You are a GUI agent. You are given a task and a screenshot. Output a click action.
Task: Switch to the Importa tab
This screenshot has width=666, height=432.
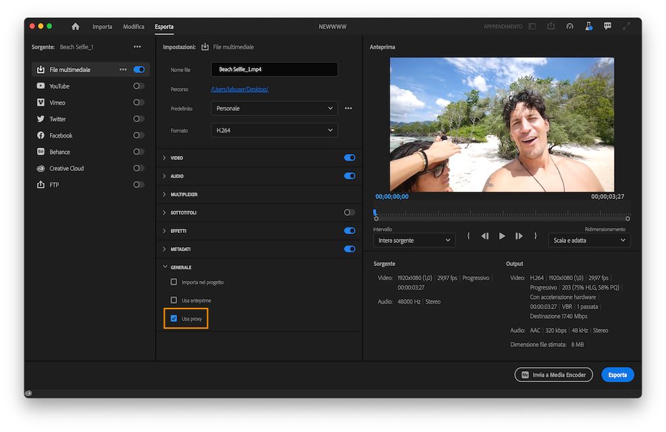point(102,27)
